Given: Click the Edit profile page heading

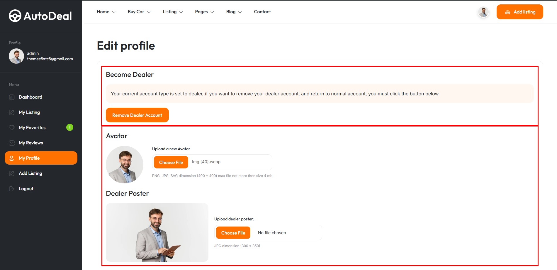Looking at the screenshot, I should pyautogui.click(x=126, y=46).
